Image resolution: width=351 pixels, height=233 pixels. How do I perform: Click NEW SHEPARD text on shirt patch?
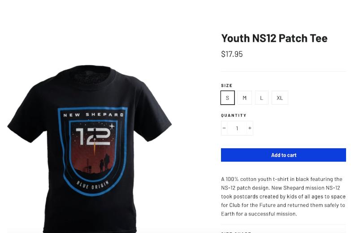(x=94, y=115)
